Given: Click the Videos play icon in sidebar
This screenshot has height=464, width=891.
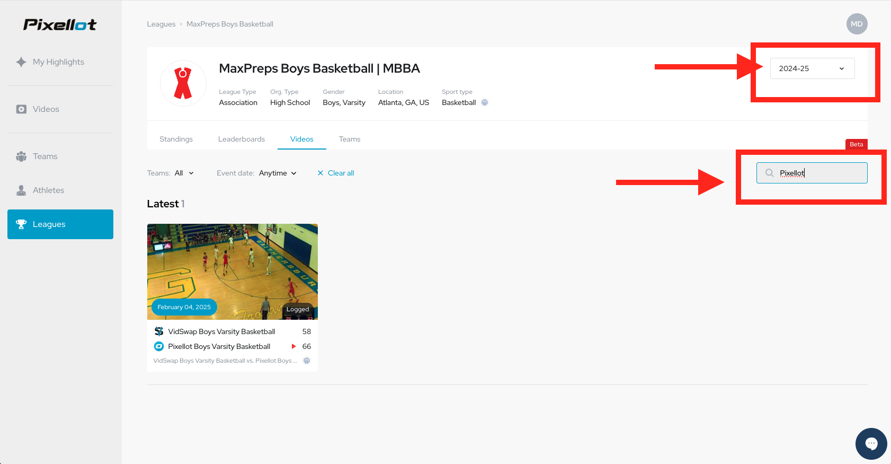Looking at the screenshot, I should [x=21, y=109].
